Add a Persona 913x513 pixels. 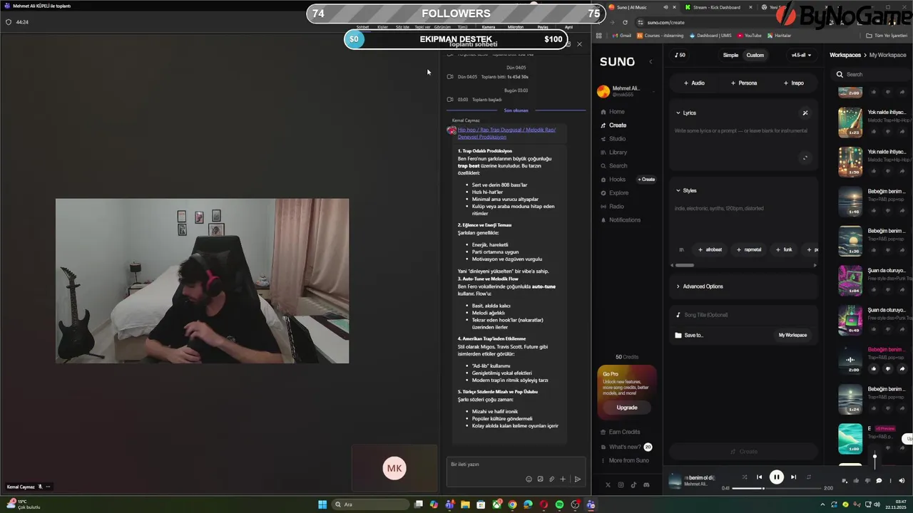tap(744, 83)
